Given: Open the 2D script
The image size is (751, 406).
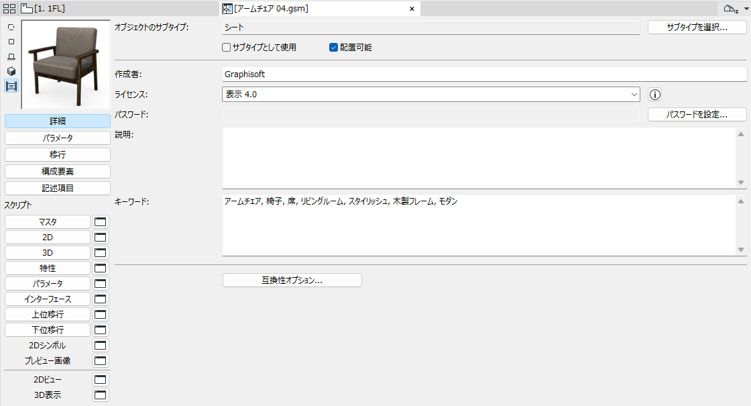Looking at the screenshot, I should pyautogui.click(x=48, y=238).
